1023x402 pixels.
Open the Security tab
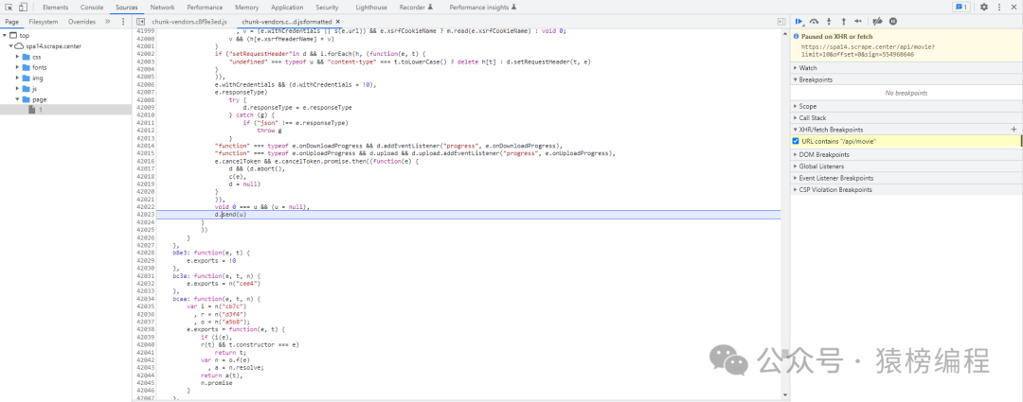coord(327,8)
